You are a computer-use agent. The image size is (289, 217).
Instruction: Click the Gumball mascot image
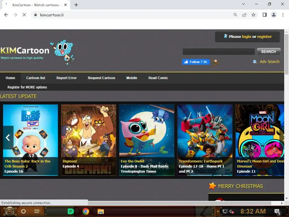click(63, 52)
